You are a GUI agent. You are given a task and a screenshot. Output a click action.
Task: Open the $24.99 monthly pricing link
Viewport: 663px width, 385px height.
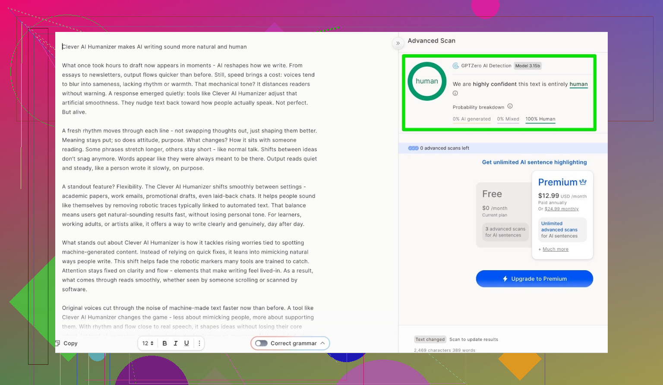[561, 209]
